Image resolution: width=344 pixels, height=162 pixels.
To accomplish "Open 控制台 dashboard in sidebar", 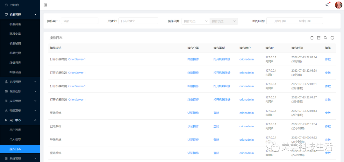I will click(x=20, y=5).
